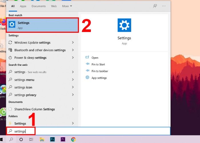
Task: Launch Photoshop from the taskbar
Action: coord(52,139)
